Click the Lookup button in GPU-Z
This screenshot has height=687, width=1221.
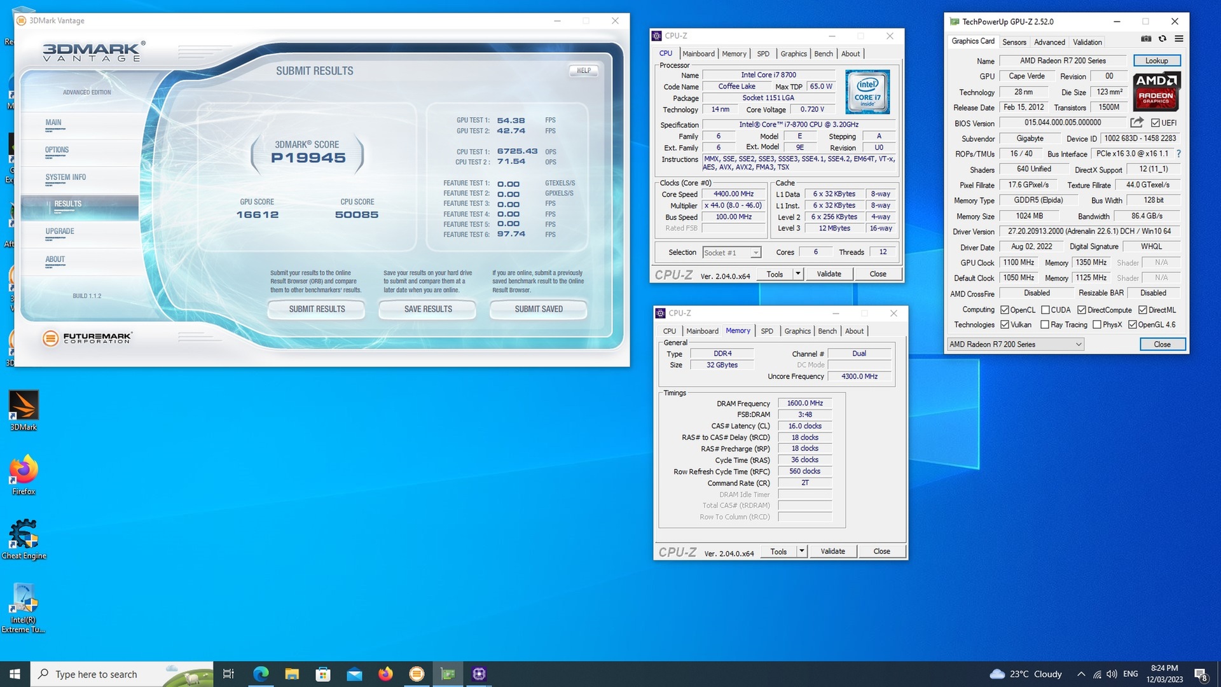pyautogui.click(x=1157, y=60)
